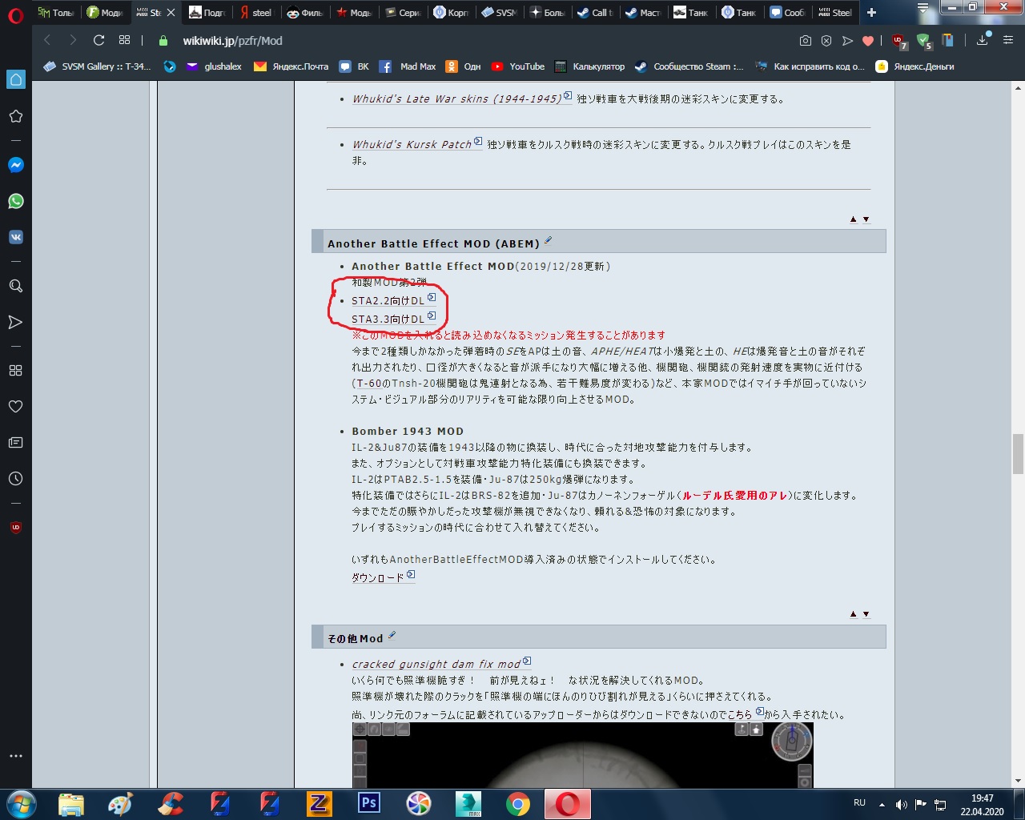Switch to the Подп tab
Screen dimensions: 1025x820
click(207, 12)
